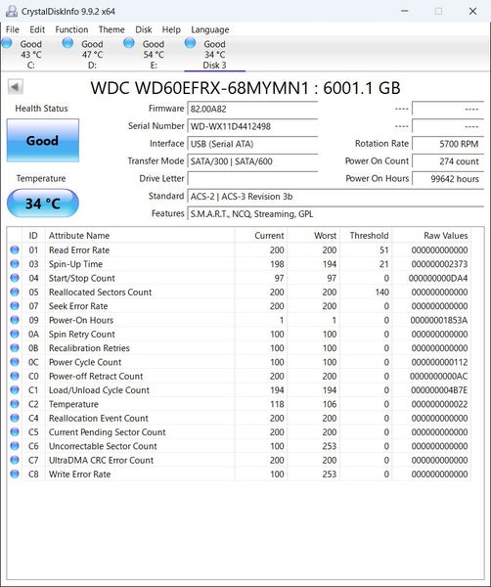Click the Interface field USB (Serial ATA)

click(252, 144)
